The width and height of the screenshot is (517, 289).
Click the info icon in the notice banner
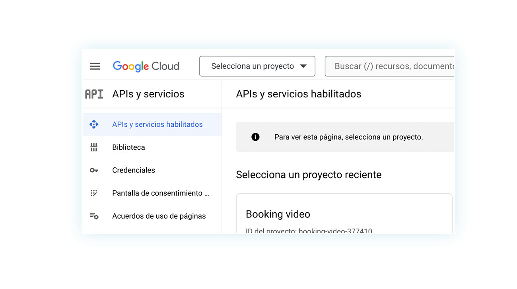255,137
